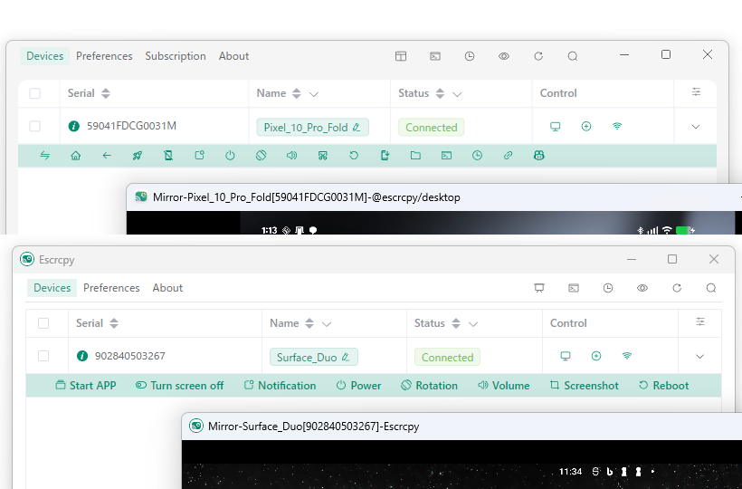742x489 pixels.
Task: Open the About tab in top window
Action: pyautogui.click(x=233, y=56)
